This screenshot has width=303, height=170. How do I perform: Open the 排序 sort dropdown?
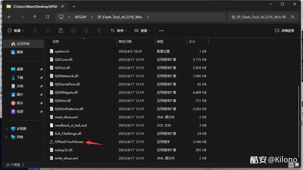coord(119,31)
